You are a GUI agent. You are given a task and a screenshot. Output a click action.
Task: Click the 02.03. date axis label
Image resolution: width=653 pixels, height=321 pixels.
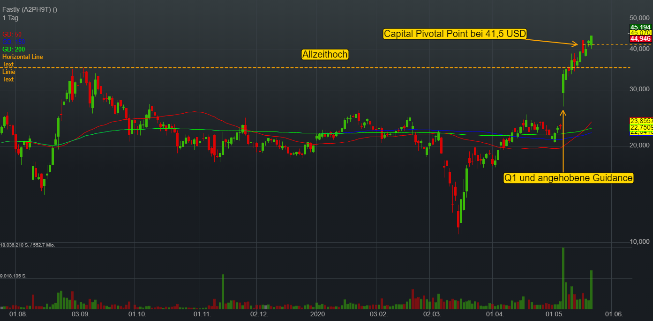(x=433, y=314)
